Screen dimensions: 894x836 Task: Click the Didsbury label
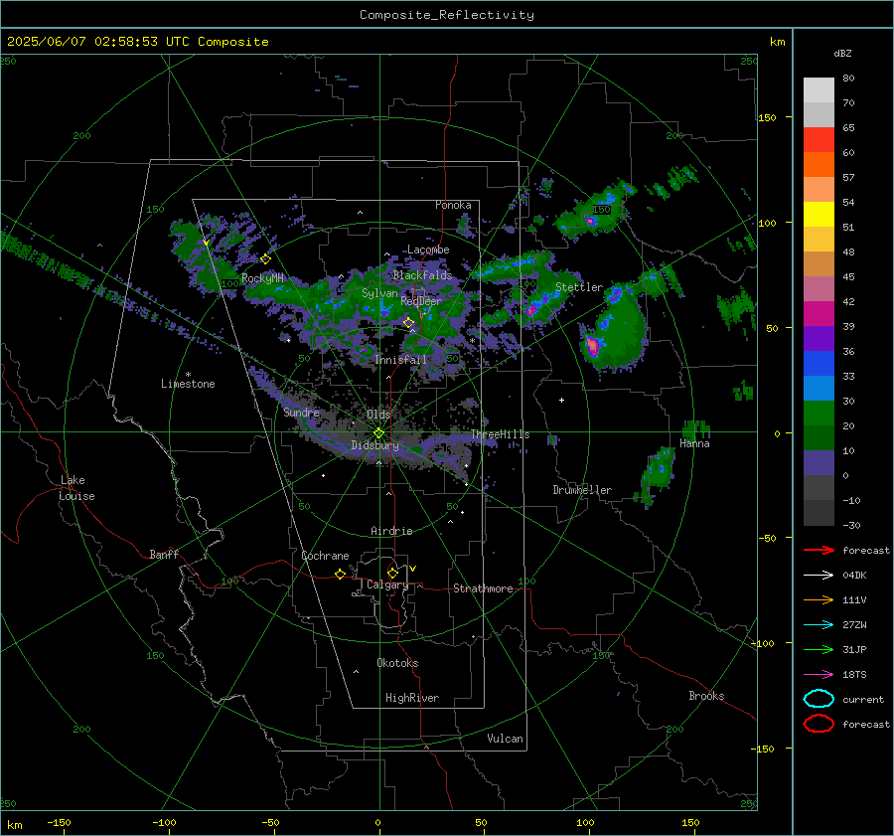[x=374, y=445]
